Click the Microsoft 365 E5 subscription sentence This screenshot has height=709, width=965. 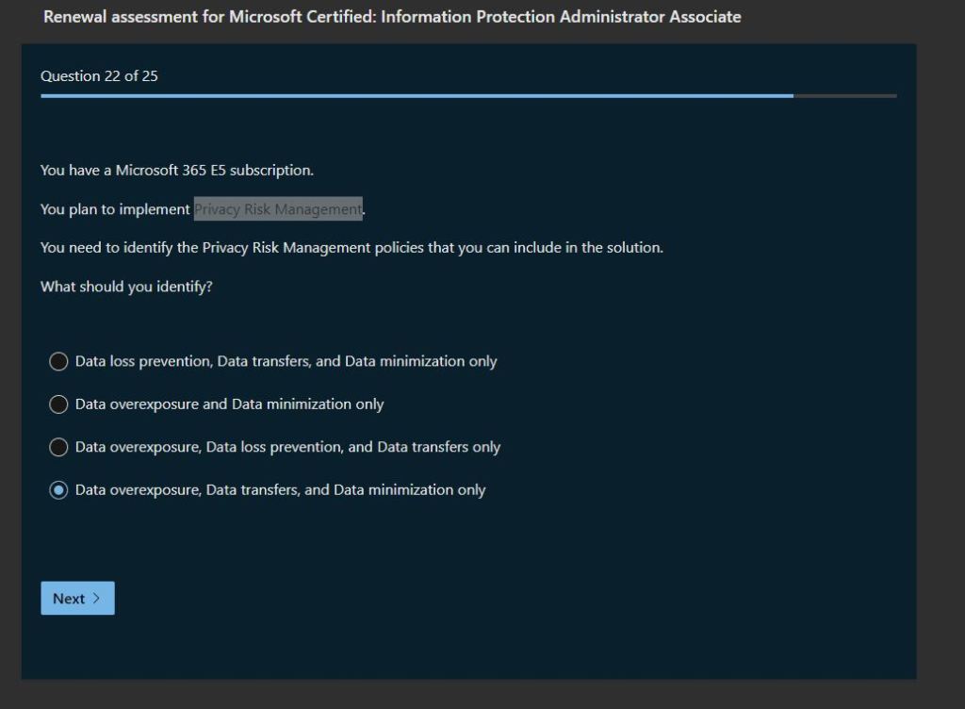coord(176,171)
